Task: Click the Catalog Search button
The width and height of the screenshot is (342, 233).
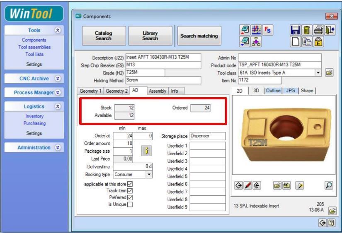Action: pyautogui.click(x=104, y=36)
